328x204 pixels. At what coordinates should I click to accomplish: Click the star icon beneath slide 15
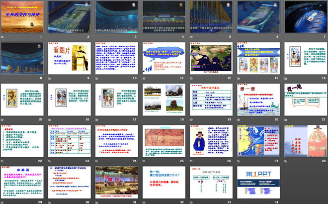2,119
